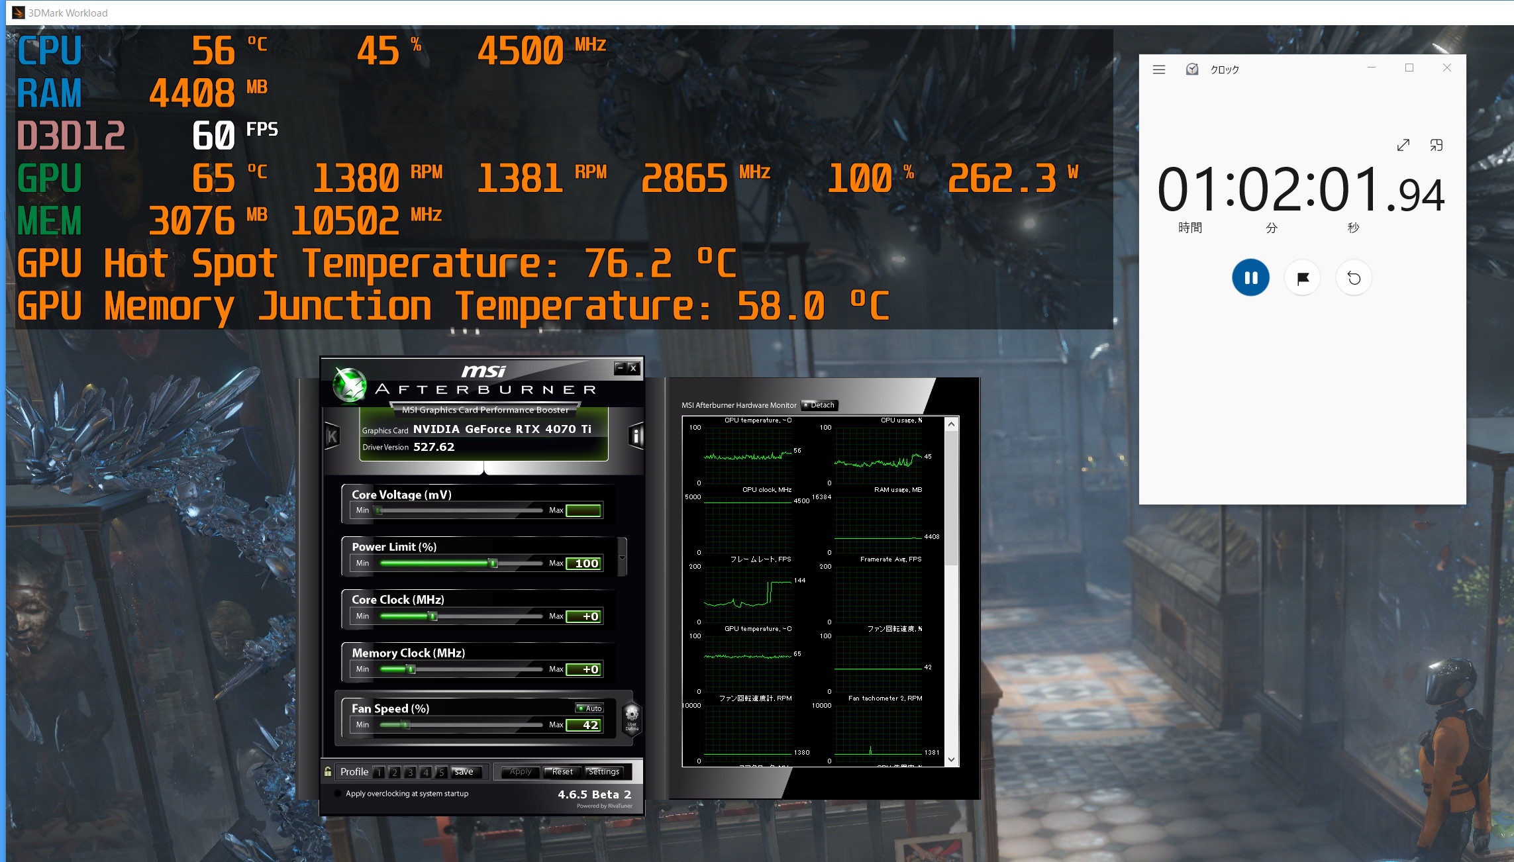1514x862 pixels.
Task: Click the Memory Clock slider handle
Action: point(411,669)
